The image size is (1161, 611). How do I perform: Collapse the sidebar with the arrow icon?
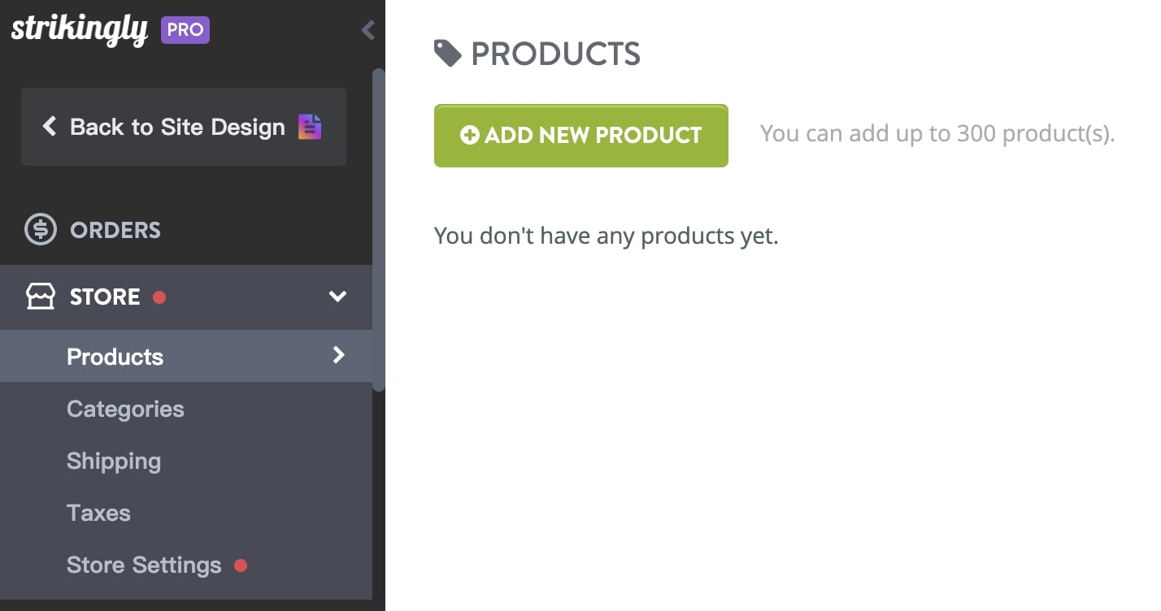tap(368, 30)
